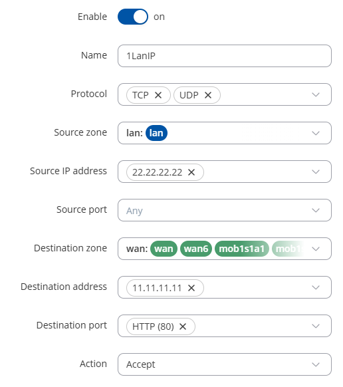Expand the Protocol dropdown arrow
This screenshot has width=343, height=387.
tap(316, 94)
